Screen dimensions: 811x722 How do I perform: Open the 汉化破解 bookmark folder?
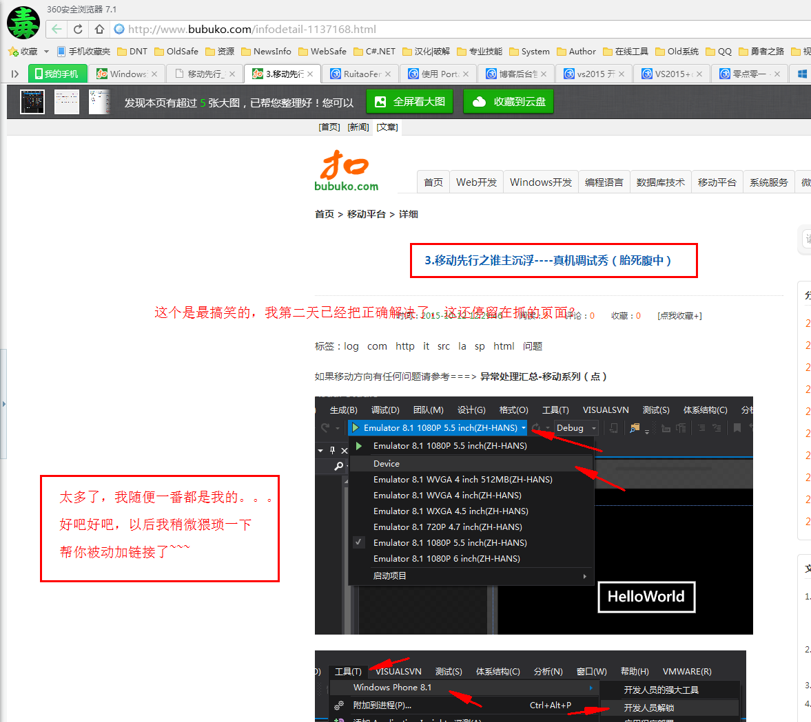(427, 52)
